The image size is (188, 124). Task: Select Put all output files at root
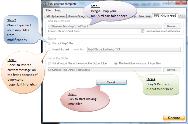tap(49, 63)
